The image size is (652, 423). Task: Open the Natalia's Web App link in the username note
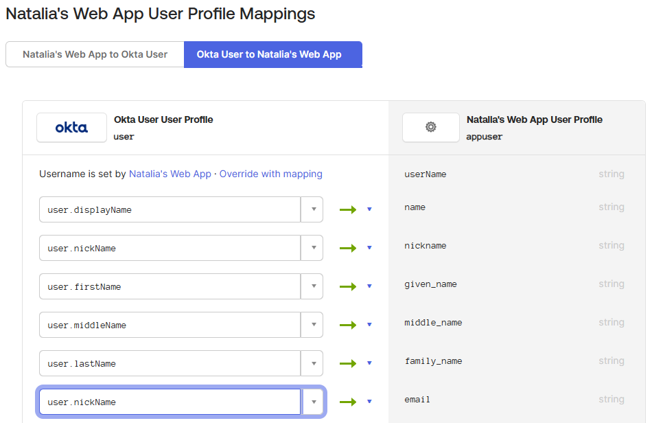(x=170, y=174)
